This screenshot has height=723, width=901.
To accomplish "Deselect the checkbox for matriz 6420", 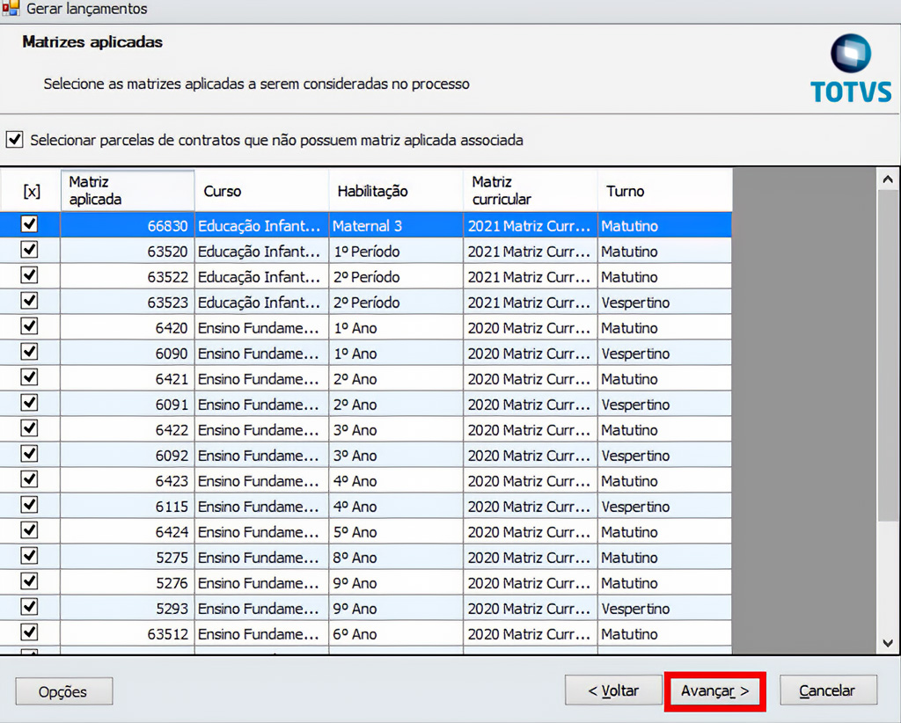I will click(x=30, y=327).
